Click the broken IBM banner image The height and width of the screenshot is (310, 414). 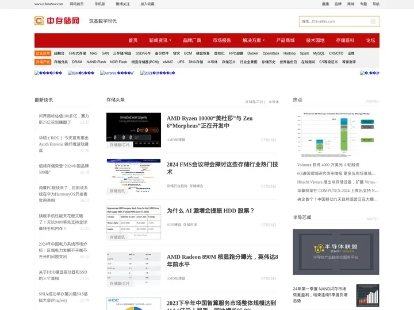pyautogui.click(x=81, y=73)
